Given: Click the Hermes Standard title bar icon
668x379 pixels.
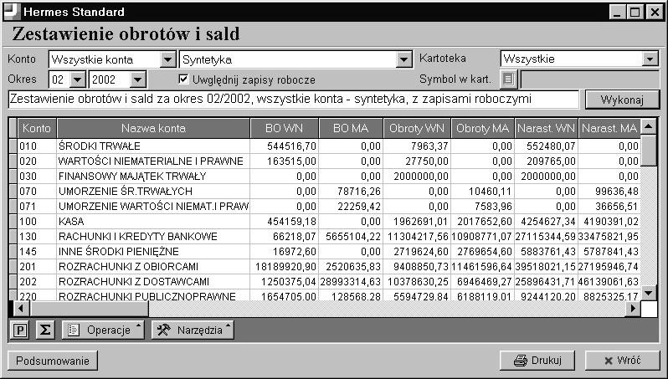Looking at the screenshot, I should [12, 11].
